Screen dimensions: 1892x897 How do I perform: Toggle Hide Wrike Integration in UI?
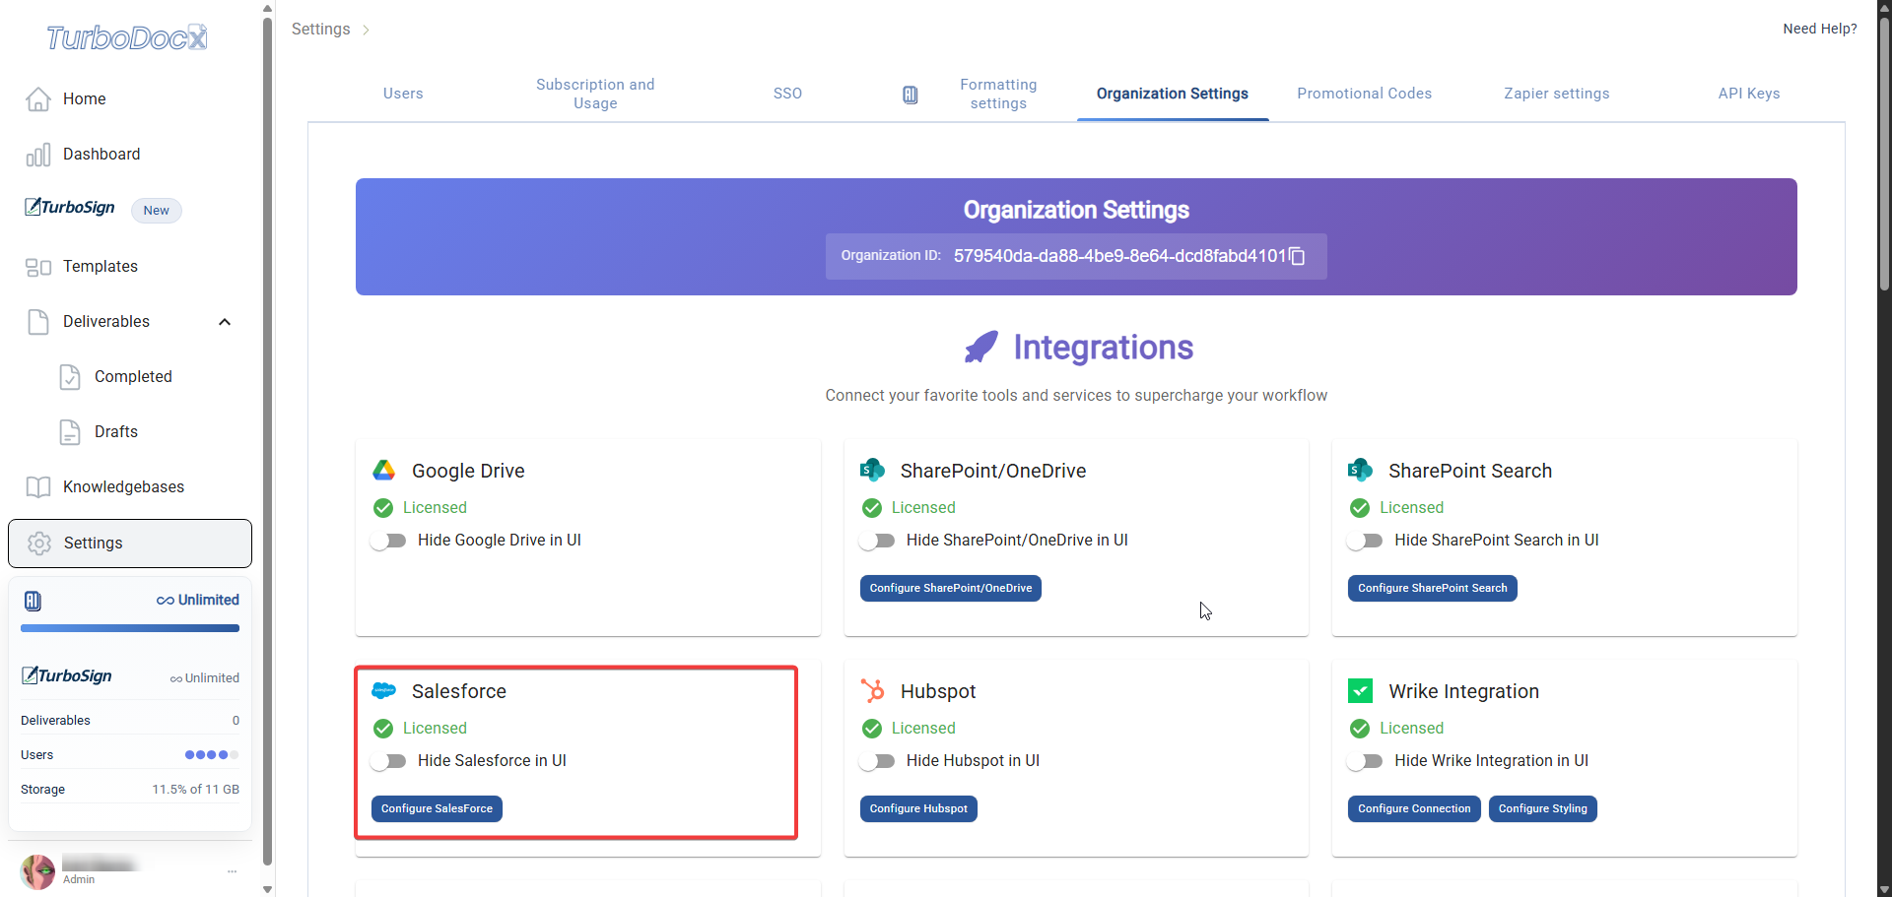click(x=1365, y=761)
